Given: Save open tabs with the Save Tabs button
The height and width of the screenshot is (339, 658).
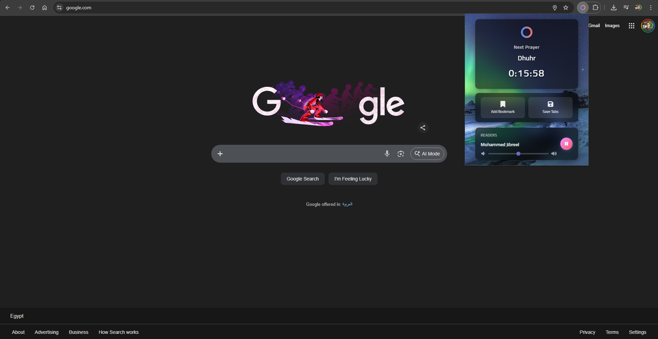Looking at the screenshot, I should coord(550,107).
